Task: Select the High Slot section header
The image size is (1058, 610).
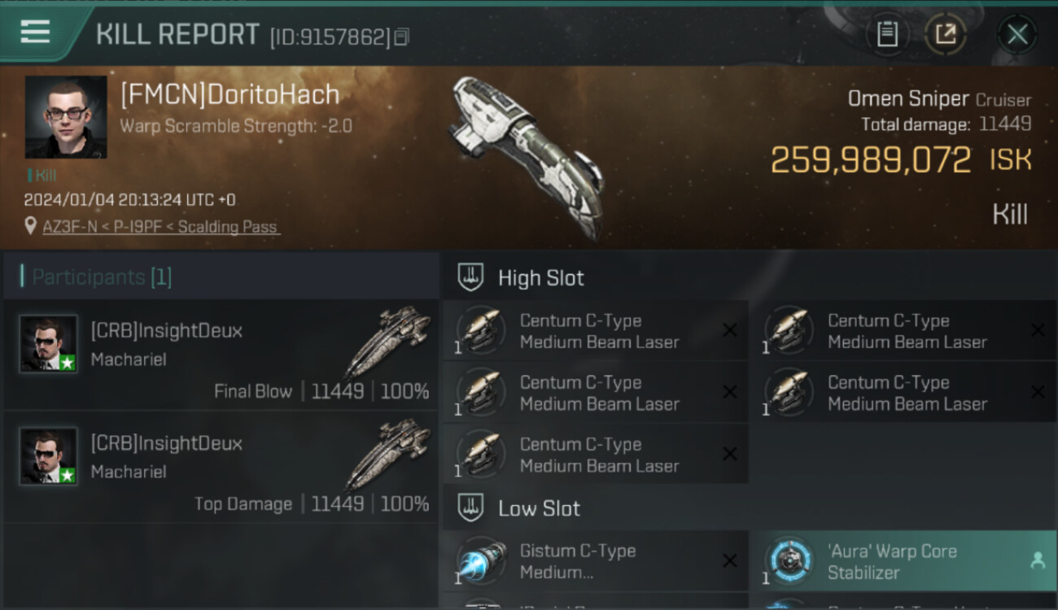Action: [750, 277]
